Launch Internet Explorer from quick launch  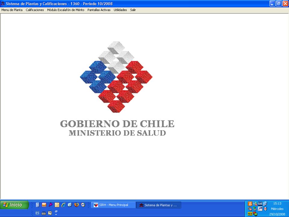[x=64, y=205]
